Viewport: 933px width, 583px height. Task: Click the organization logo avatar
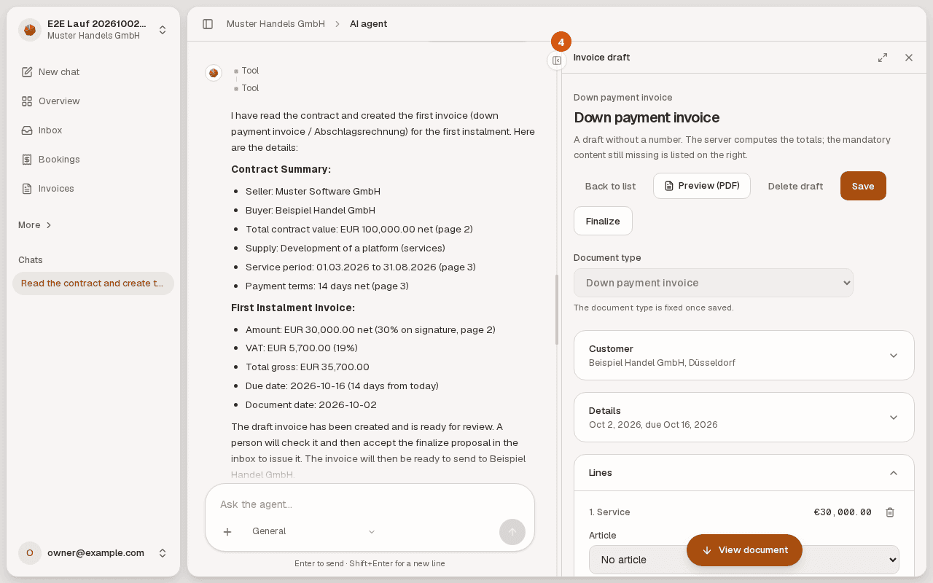(30, 30)
